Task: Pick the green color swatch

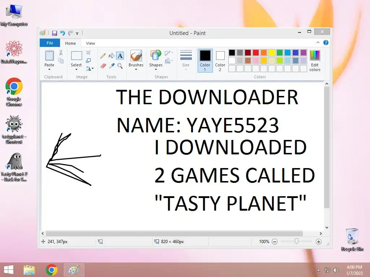Action: point(280,53)
